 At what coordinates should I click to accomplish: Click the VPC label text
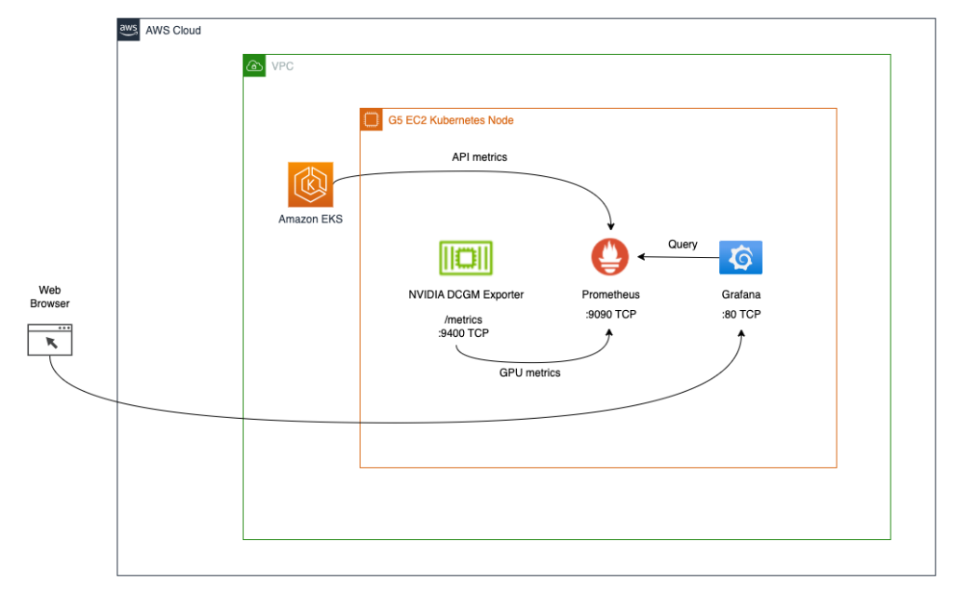pos(283,66)
